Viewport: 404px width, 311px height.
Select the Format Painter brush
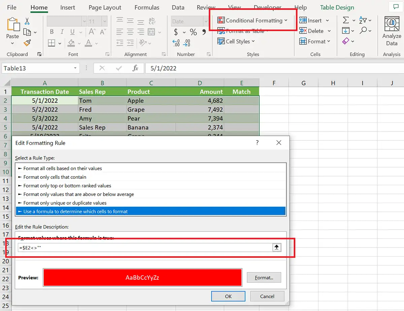[x=27, y=43]
